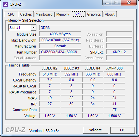The image size is (139, 137).
Task: Click the Version 1.63.0.x64 text
Action: pos(44,131)
